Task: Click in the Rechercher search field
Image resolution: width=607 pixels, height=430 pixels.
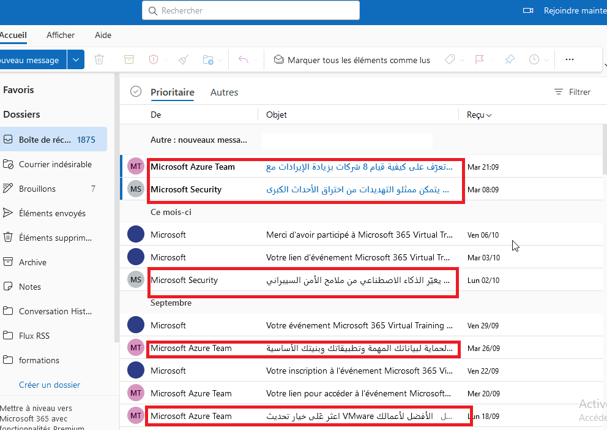Action: (x=251, y=10)
